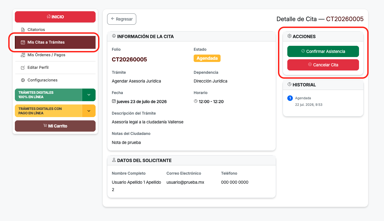Click the Citatorios document icon
This screenshot has width=384, height=221.
(23, 30)
